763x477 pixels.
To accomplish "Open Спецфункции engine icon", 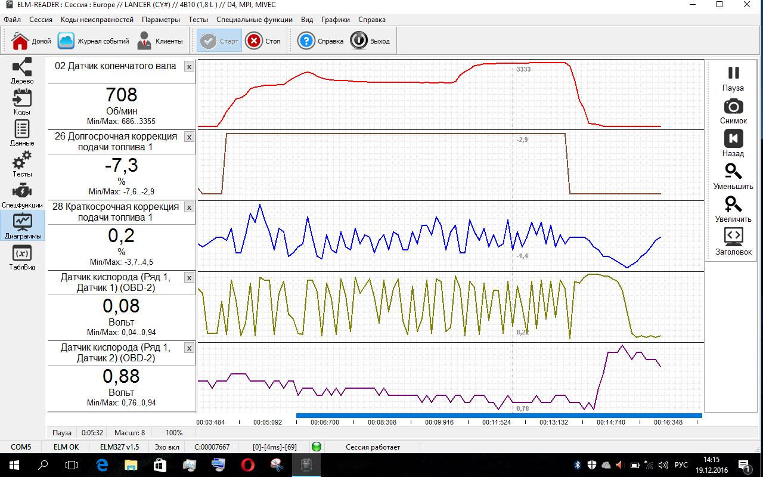I will point(22,195).
